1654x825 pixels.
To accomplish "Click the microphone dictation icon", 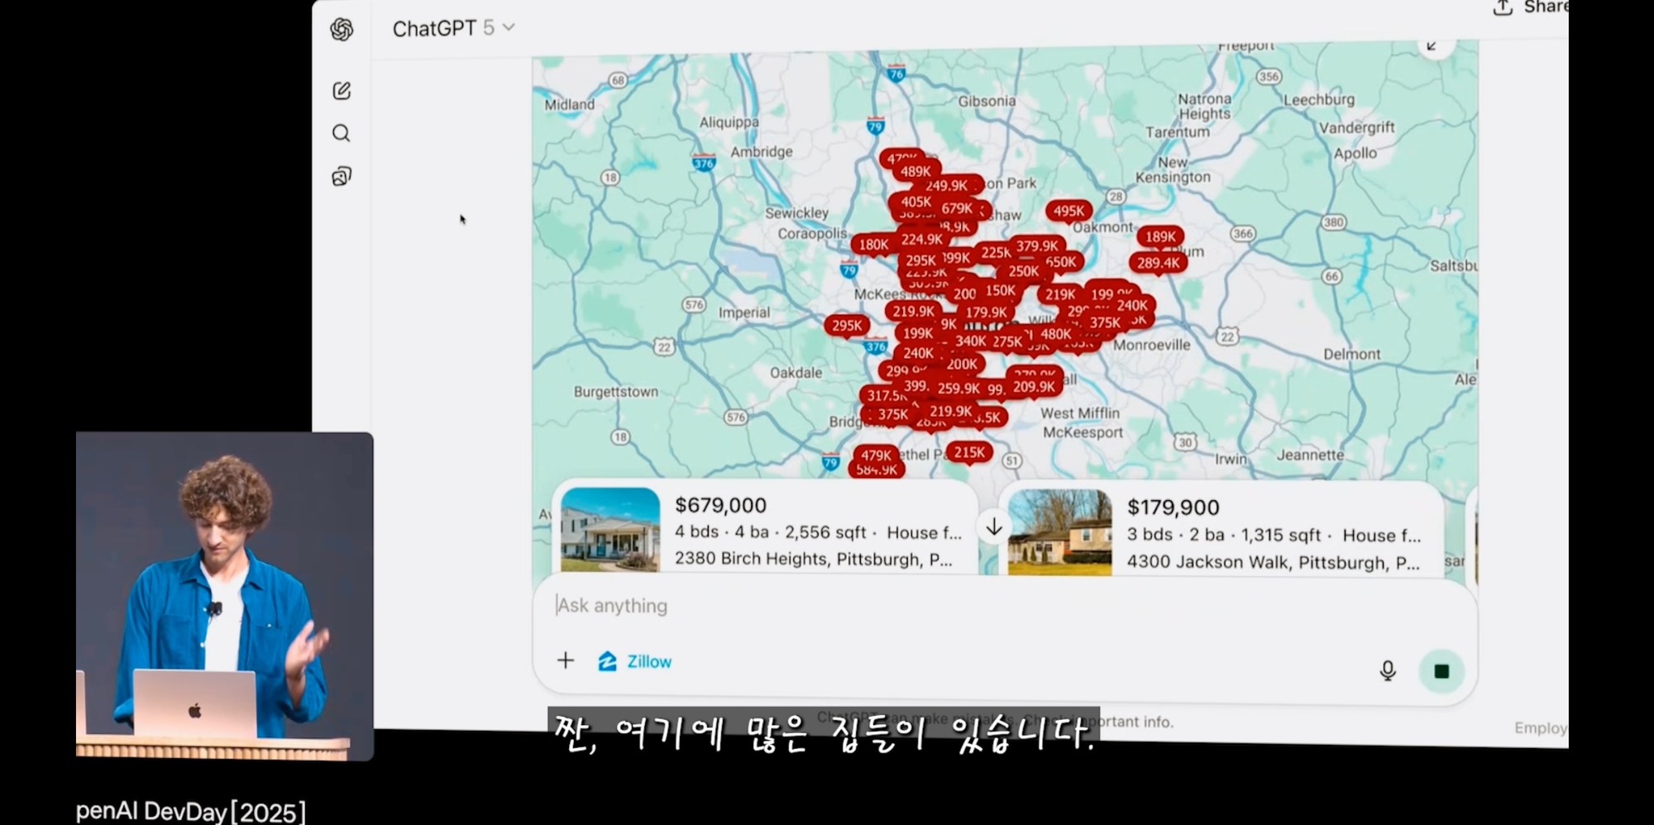I will pyautogui.click(x=1388, y=670).
